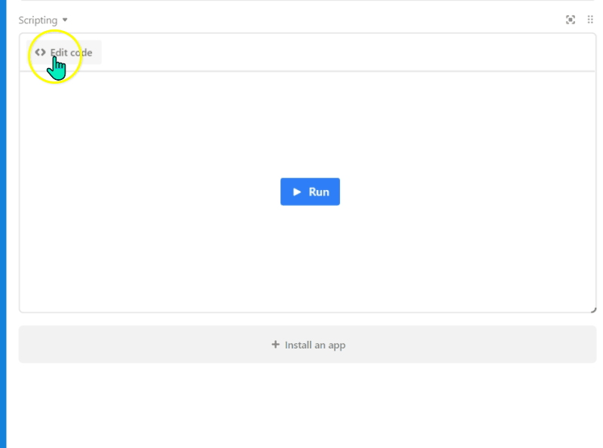Click the play triangle inside the Run button
The image size is (603, 448).
[298, 192]
